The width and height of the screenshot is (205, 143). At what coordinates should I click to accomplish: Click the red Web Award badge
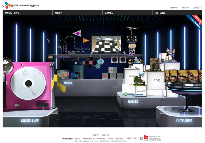pyautogui.click(x=146, y=138)
